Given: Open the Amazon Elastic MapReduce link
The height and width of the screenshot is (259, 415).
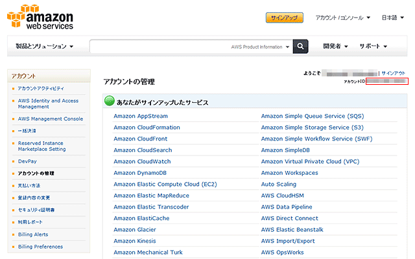Looking at the screenshot, I should click(x=151, y=196).
